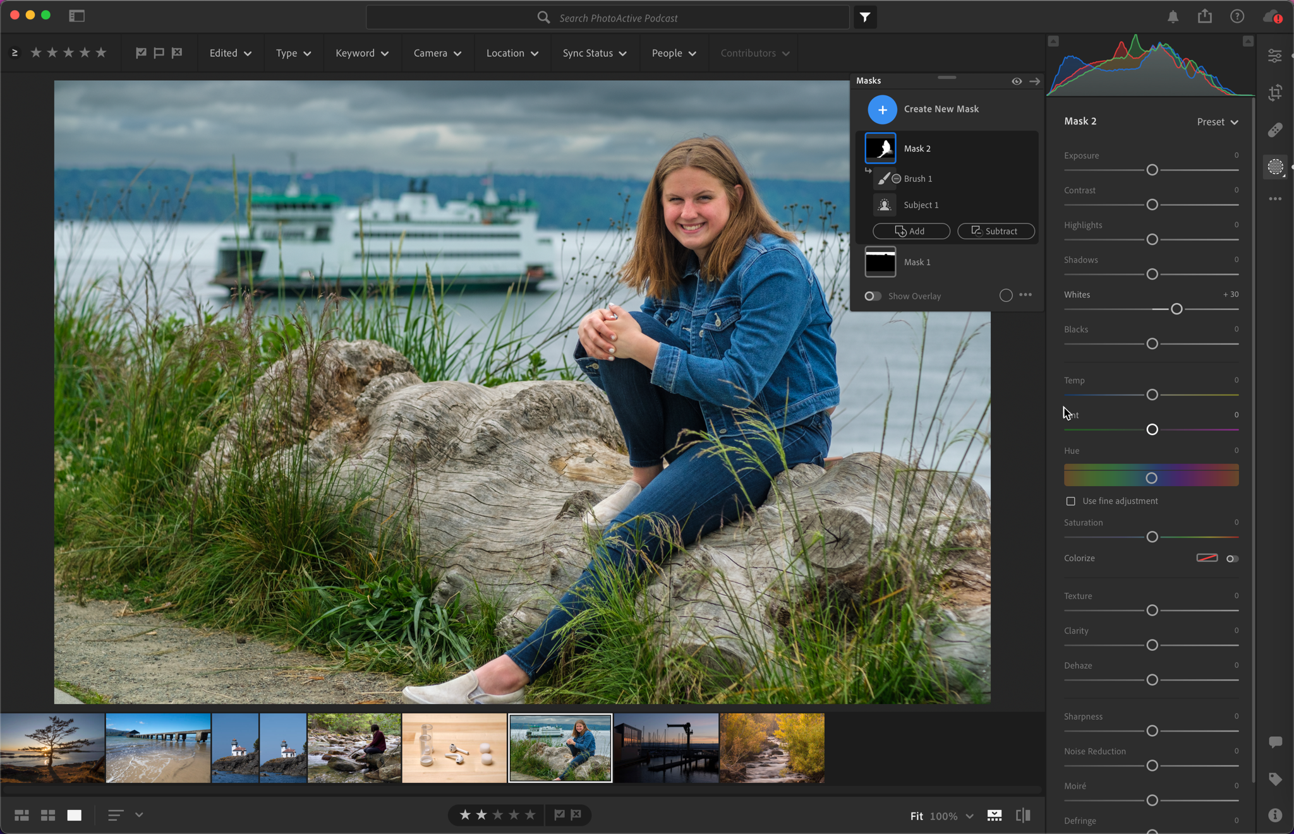Select the Brush 1 mask component
The width and height of the screenshot is (1294, 834).
coord(917,179)
